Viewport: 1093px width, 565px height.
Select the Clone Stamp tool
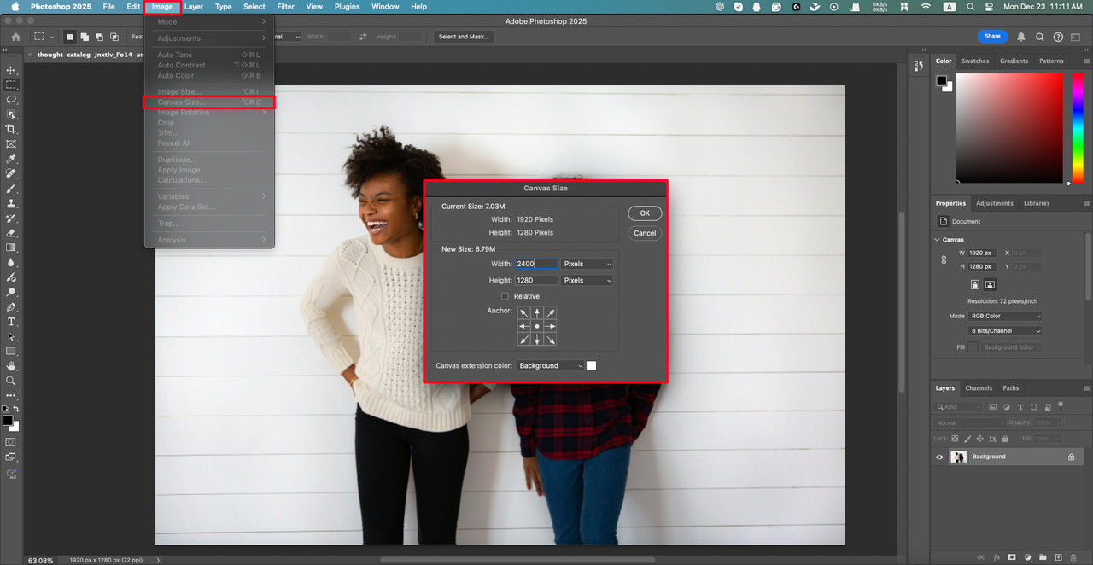11,203
